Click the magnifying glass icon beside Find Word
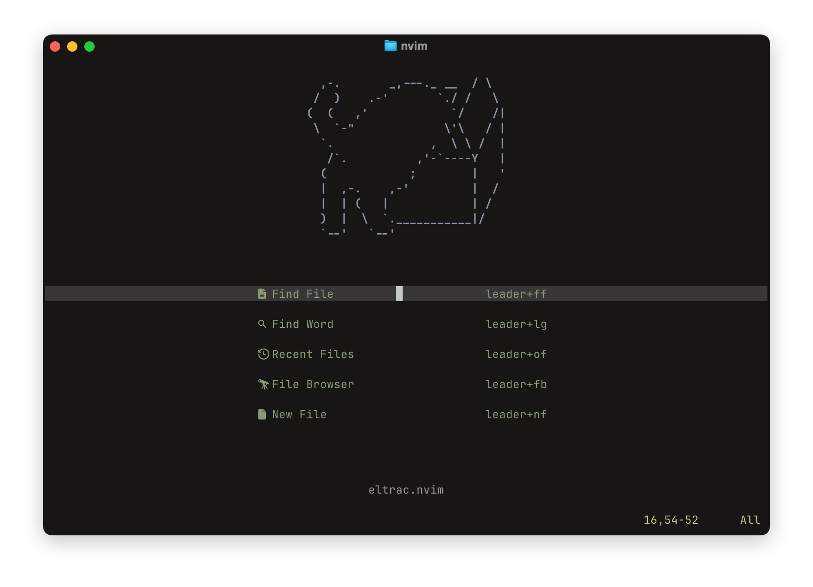This screenshot has height=587, width=813. [262, 324]
